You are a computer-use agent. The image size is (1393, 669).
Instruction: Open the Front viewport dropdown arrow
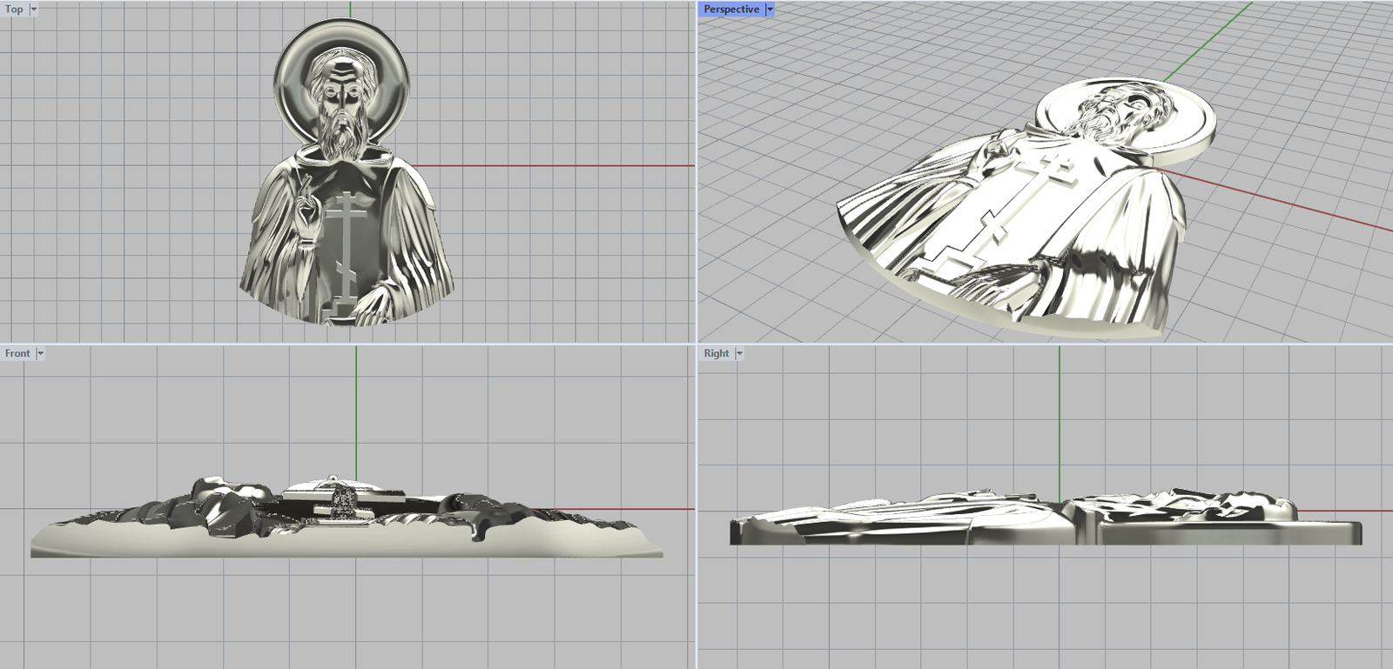click(x=40, y=353)
